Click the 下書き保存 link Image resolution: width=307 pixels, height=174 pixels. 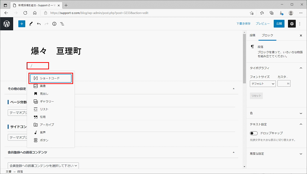243,24
